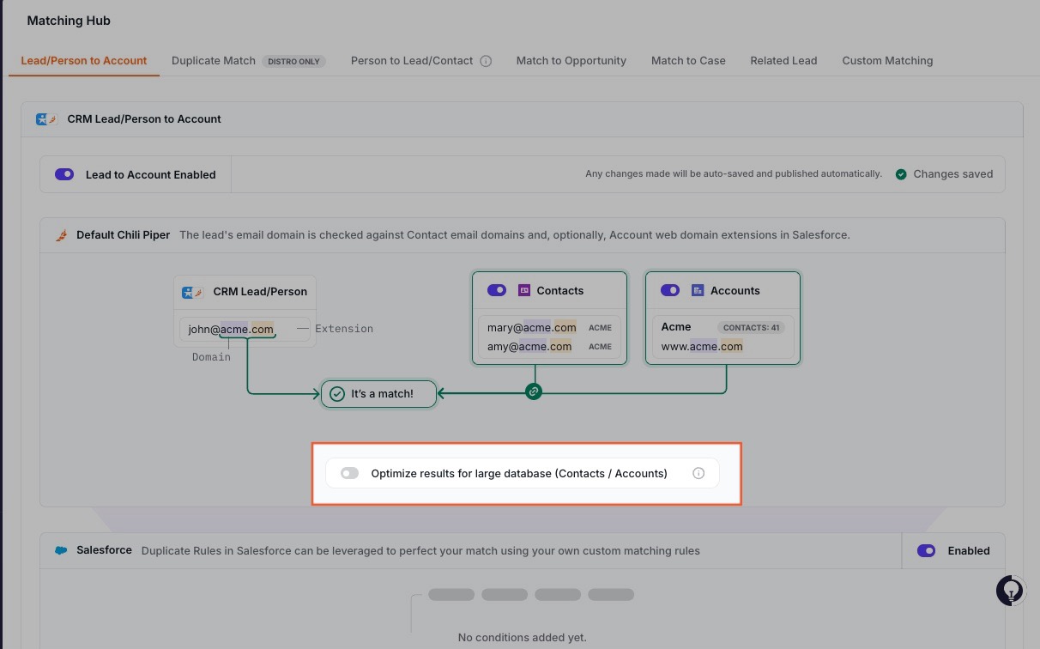The width and height of the screenshot is (1040, 649).
Task: Click the info icon next to Optimize results
Action: 698,473
